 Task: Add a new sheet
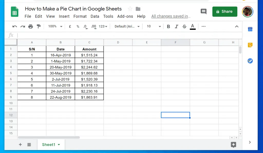click(x=20, y=145)
